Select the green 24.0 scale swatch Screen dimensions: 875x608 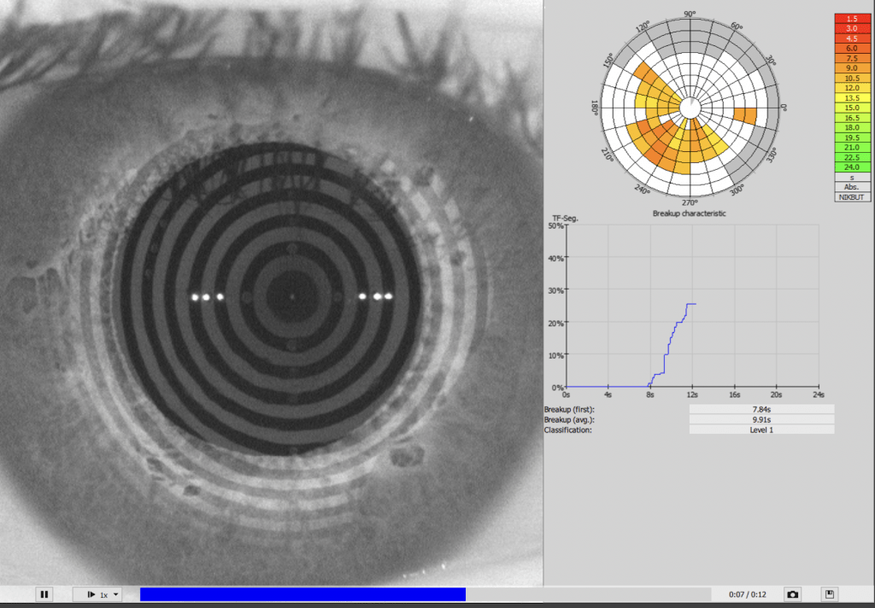click(x=850, y=167)
